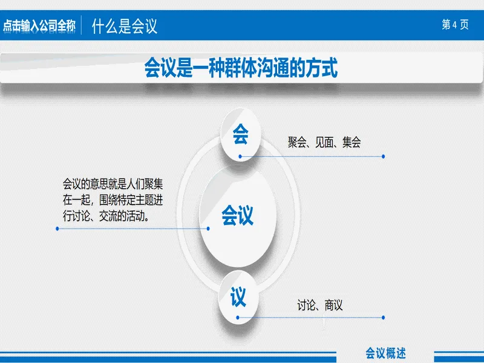Screen dimensions: 484x363
Task: Click the line '会议的意思就是人们聚集'
Action: [x=113, y=184]
